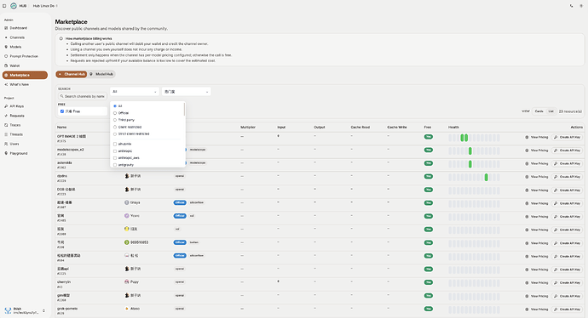This screenshot has height=318, width=588.
Task: Click the Name column header
Action: point(62,128)
